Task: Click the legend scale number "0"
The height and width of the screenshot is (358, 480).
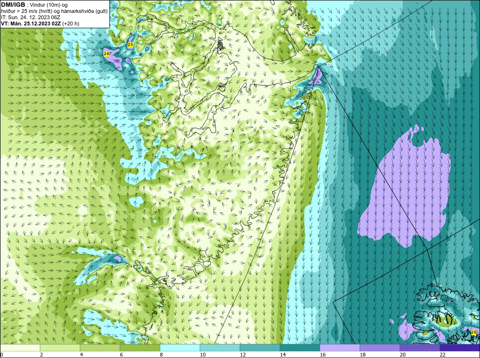Action: click(2, 355)
